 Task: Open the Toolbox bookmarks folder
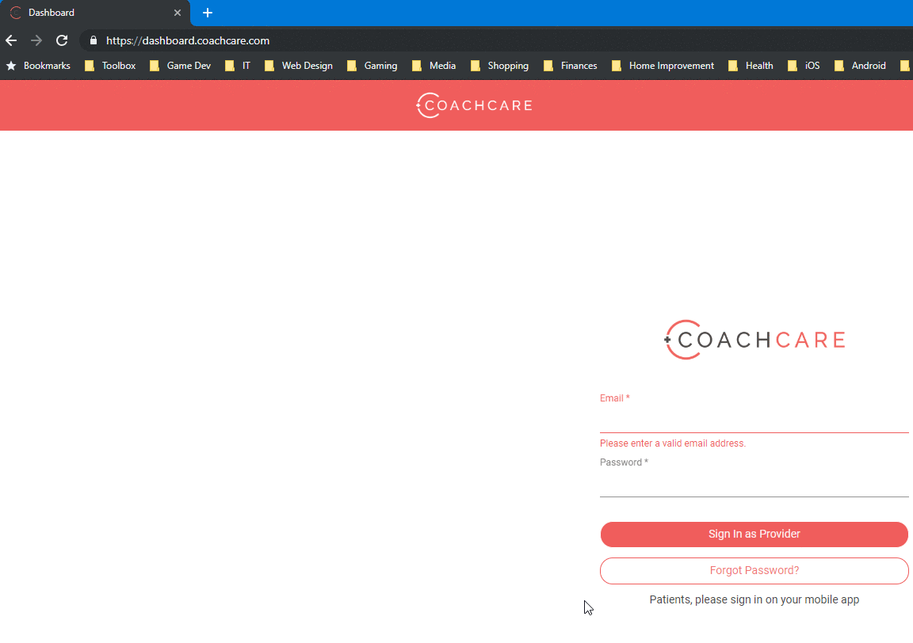pyautogui.click(x=110, y=66)
